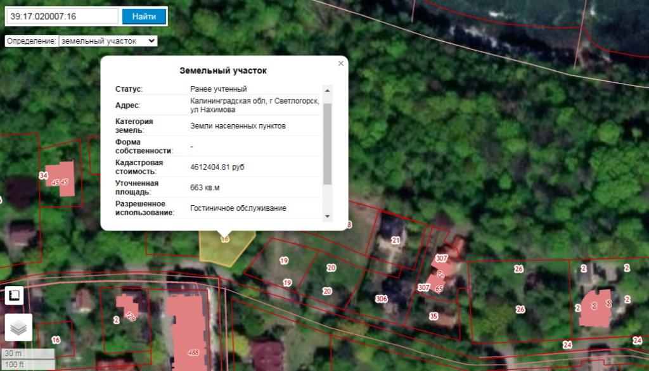Click the popup scrollbar down arrow

click(x=327, y=216)
